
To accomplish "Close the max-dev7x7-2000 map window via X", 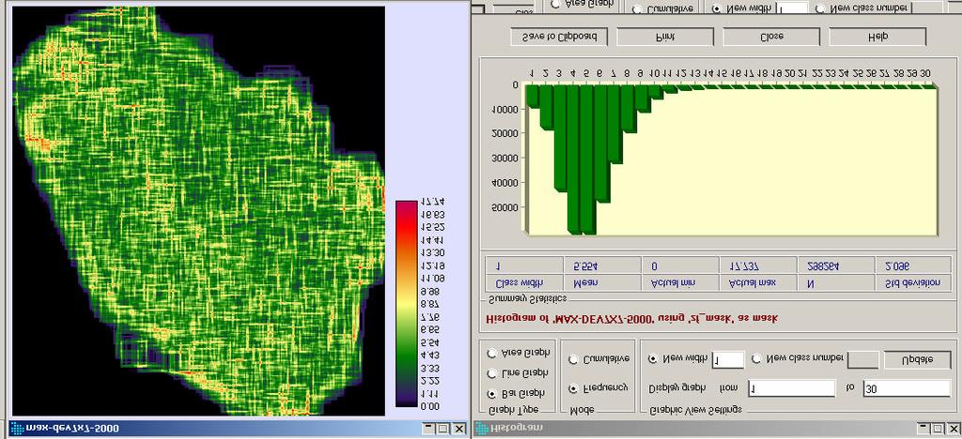I will coord(458,429).
